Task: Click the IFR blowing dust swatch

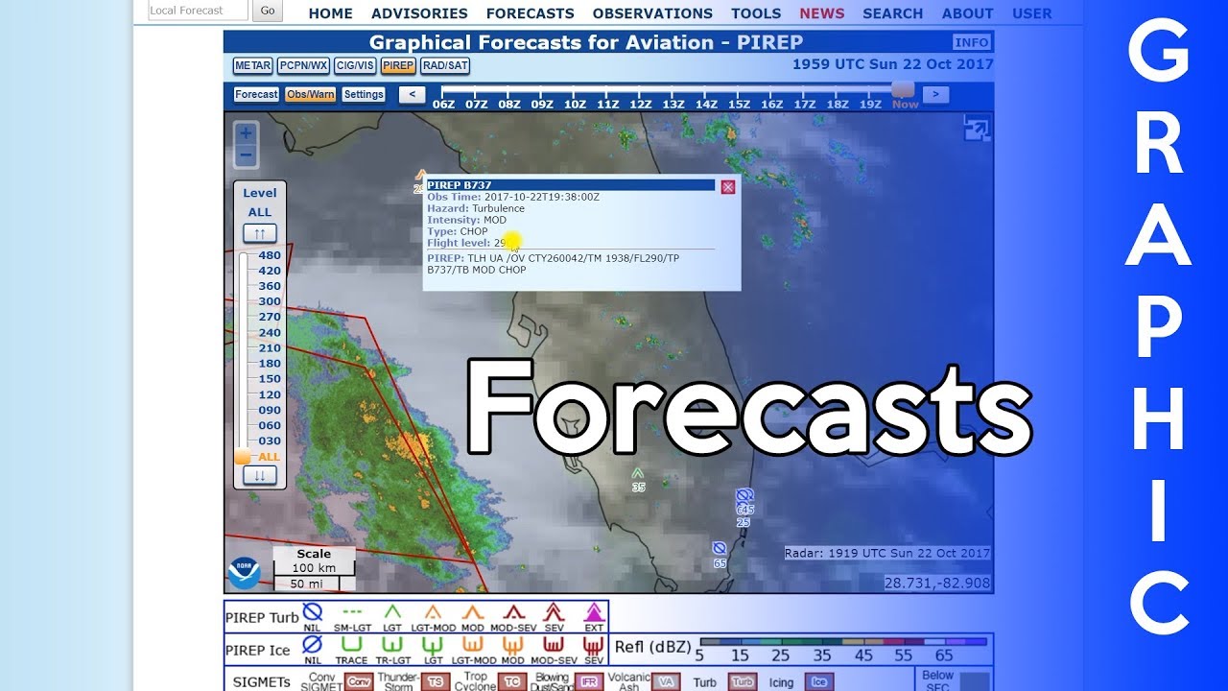Action: pyautogui.click(x=590, y=682)
